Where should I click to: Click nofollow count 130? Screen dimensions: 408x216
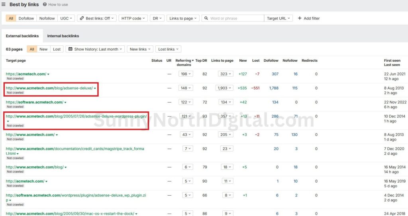tap(294, 134)
